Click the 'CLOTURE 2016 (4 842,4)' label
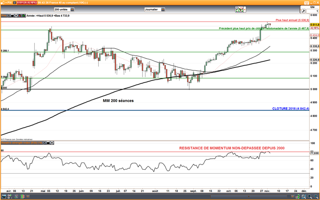 (291, 109)
